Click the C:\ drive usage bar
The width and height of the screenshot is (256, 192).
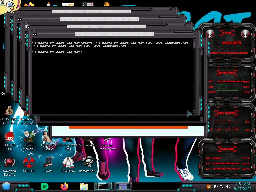217,158
